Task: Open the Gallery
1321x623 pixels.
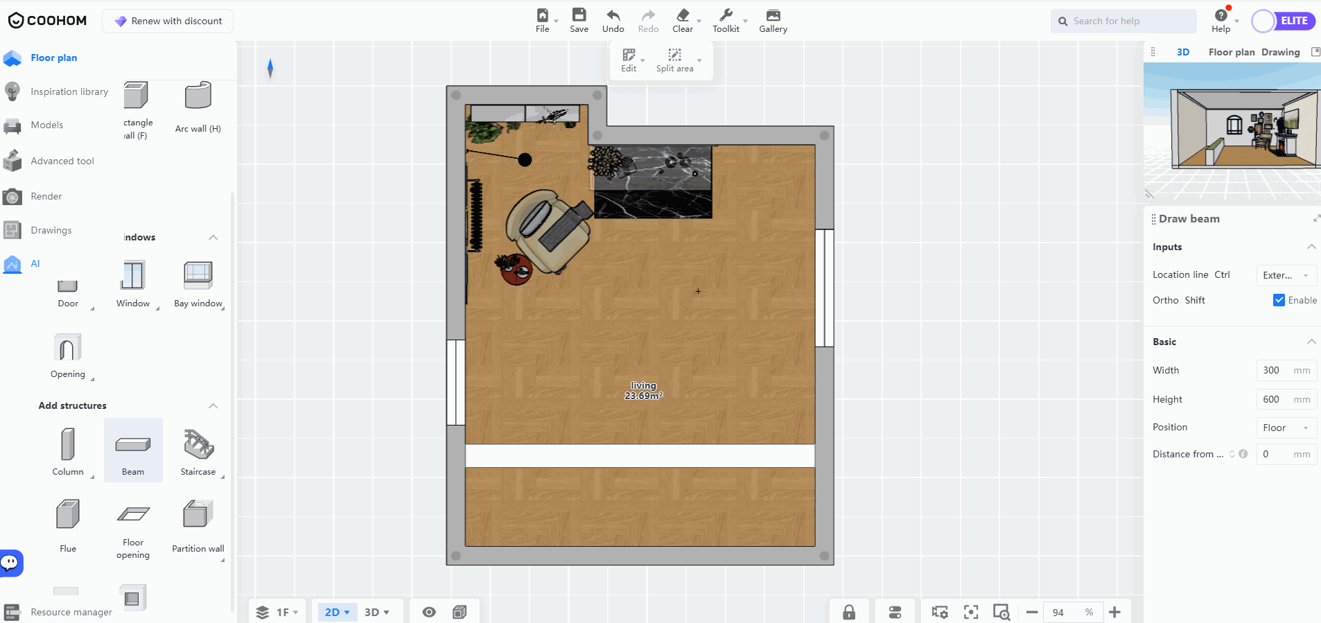Action: pyautogui.click(x=773, y=20)
